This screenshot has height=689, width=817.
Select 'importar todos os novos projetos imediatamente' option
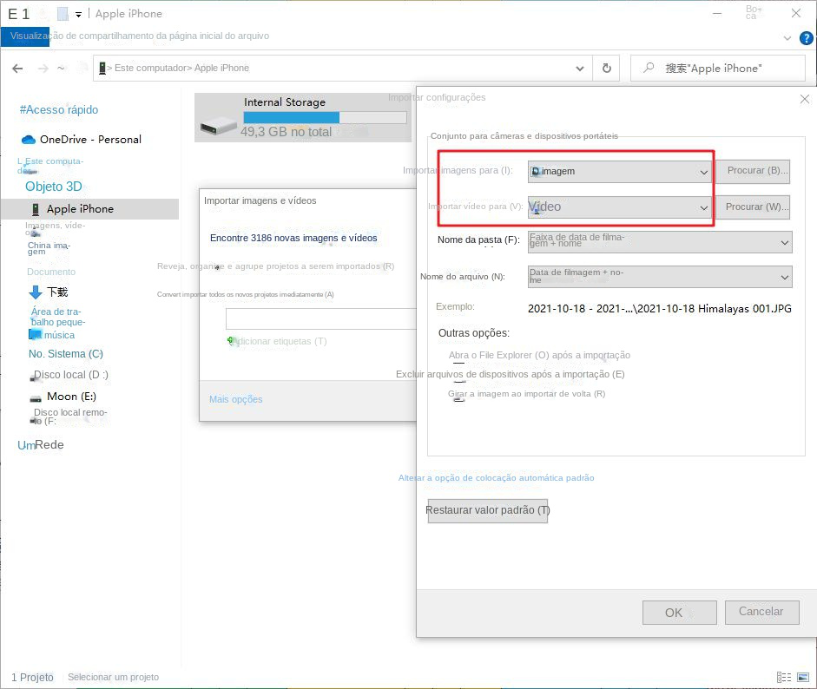pos(246,294)
